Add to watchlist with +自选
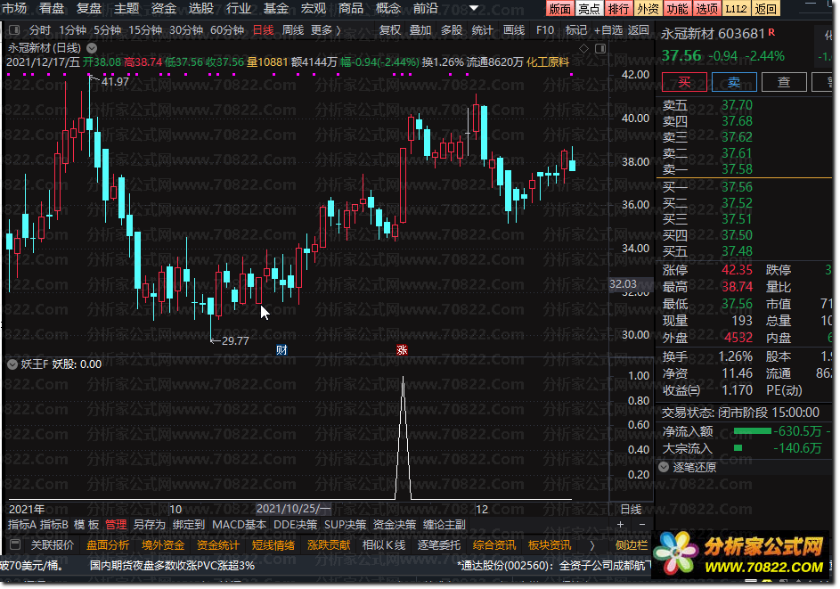Viewport: 840px width, 589px height. point(609,30)
